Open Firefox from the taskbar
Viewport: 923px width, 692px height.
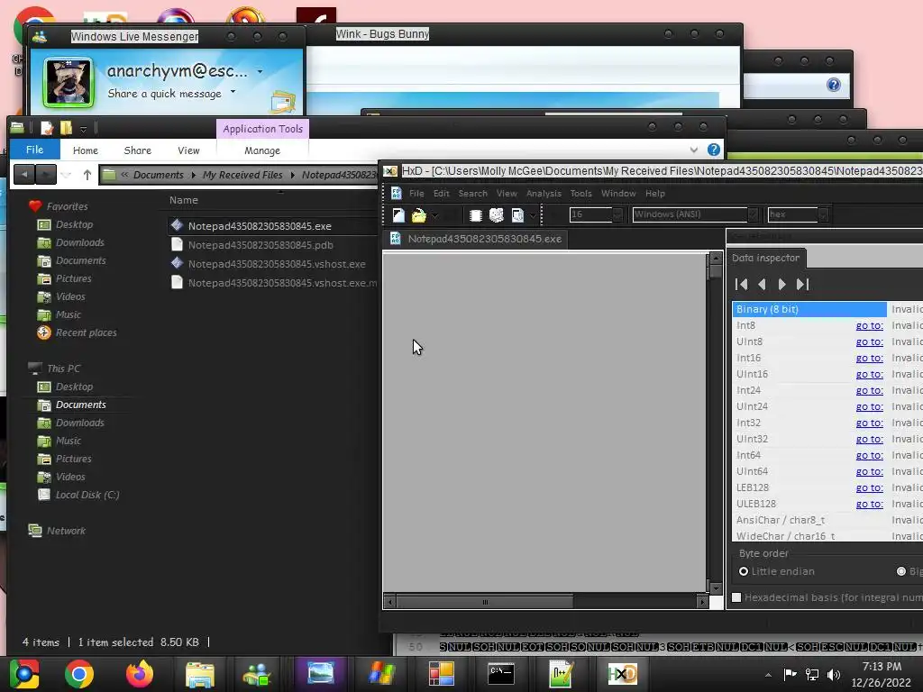[x=140, y=674]
